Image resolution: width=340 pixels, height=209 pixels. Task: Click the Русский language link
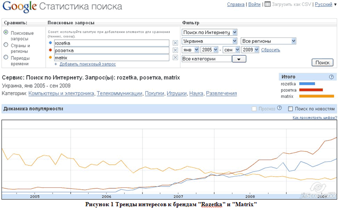[323, 4]
